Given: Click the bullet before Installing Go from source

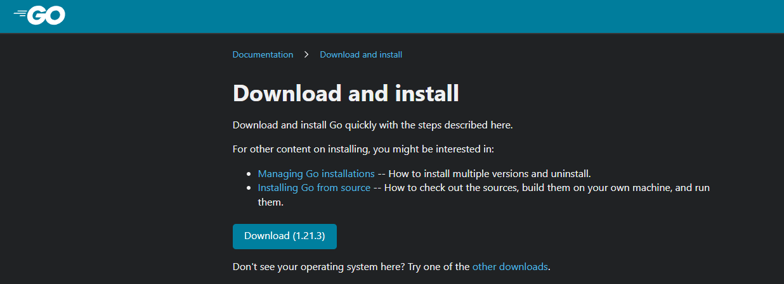Looking at the screenshot, I should click(x=248, y=188).
